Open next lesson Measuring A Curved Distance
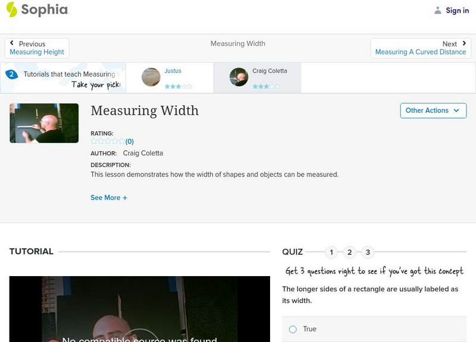The height and width of the screenshot is (342, 476). pyautogui.click(x=419, y=52)
